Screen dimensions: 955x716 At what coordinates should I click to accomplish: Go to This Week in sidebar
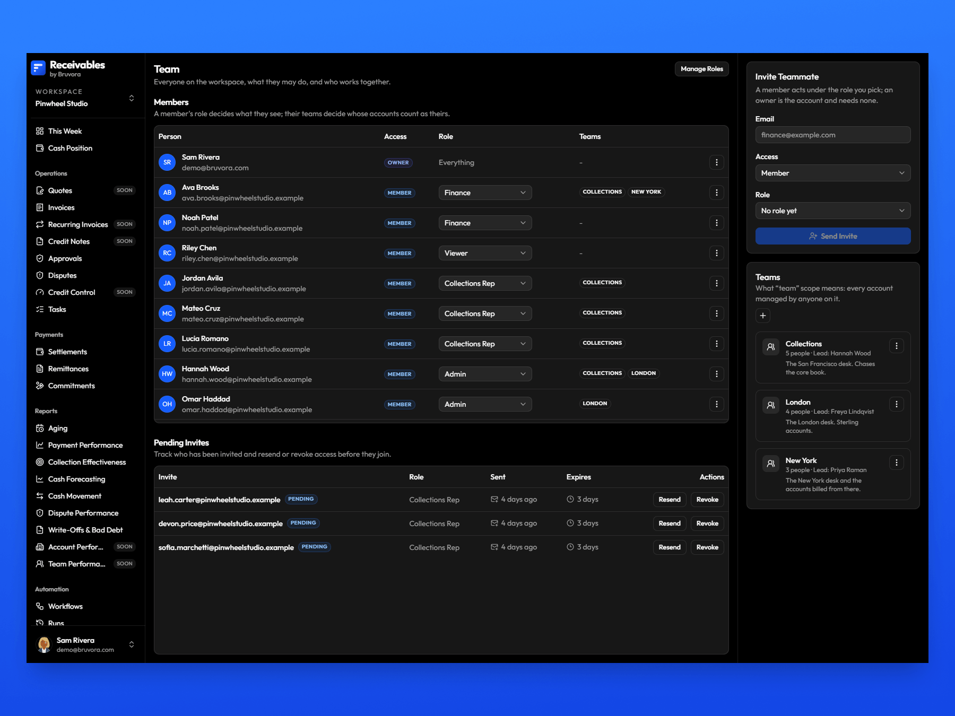85,131
